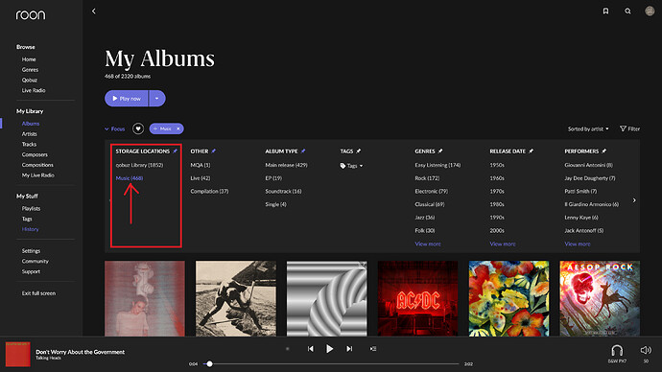
Task: Focus on Live (42) albums
Action: pos(201,178)
